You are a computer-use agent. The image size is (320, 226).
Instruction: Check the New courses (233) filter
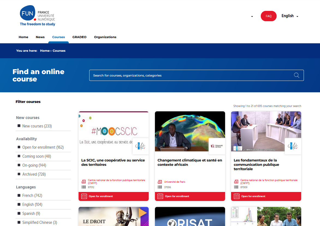[x=19, y=126]
